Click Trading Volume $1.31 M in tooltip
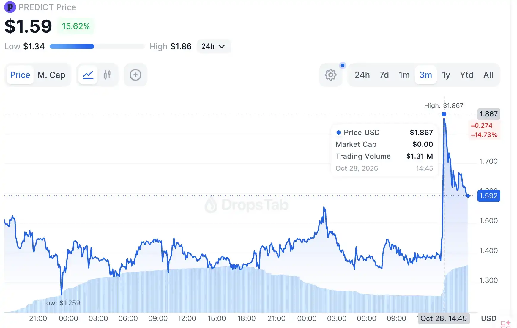 384,156
